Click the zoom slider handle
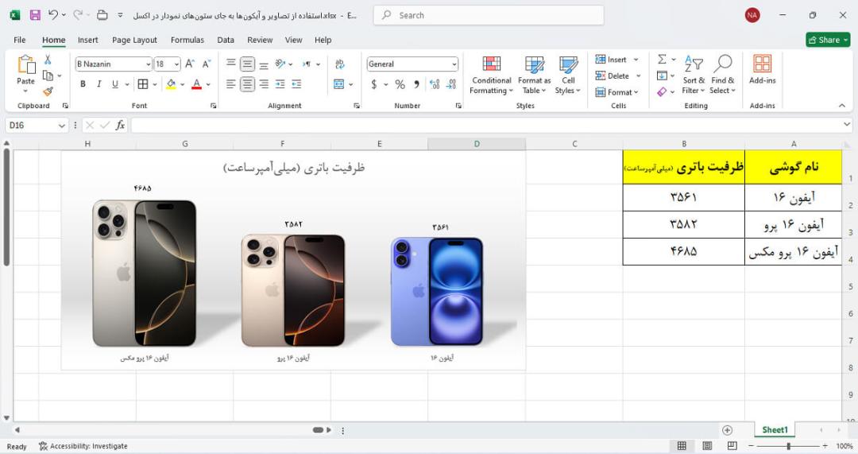This screenshot has height=454, width=858. pos(788,446)
